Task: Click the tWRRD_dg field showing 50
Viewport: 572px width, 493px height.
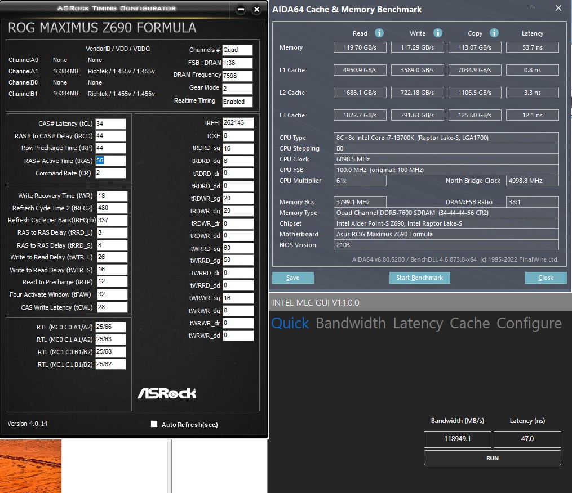Action: [x=238, y=261]
